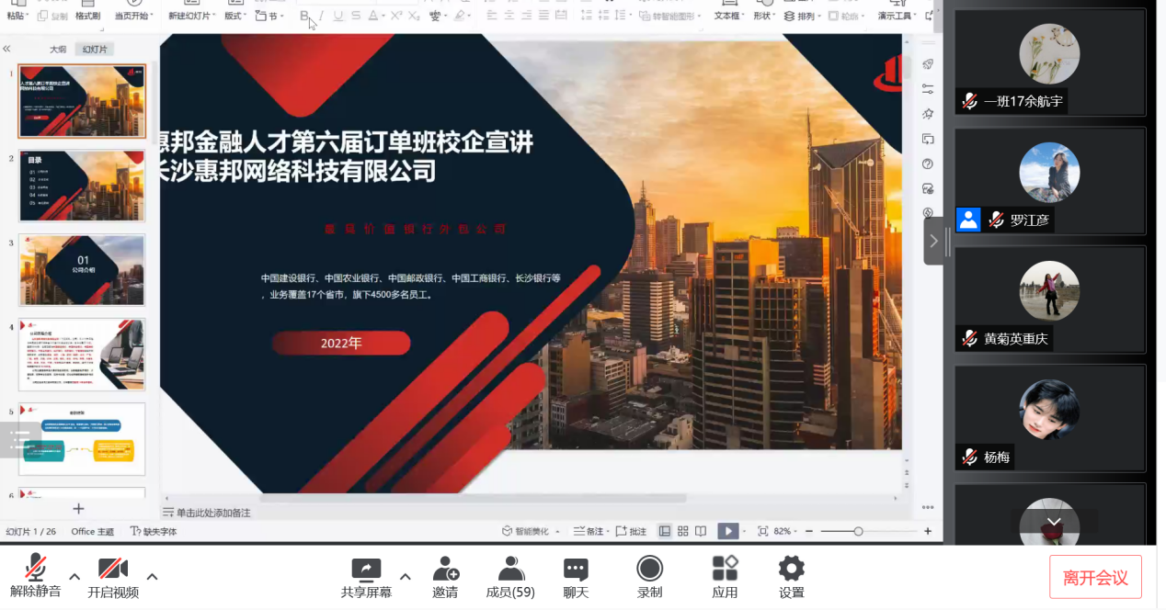Select slide 3 thumbnail in slide panel

click(x=82, y=269)
